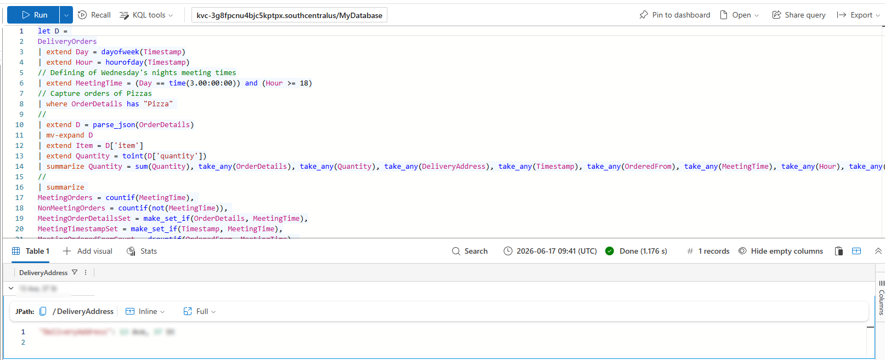Click the mv-expand D line
Viewport: 885px width, 360px height.
pos(65,135)
